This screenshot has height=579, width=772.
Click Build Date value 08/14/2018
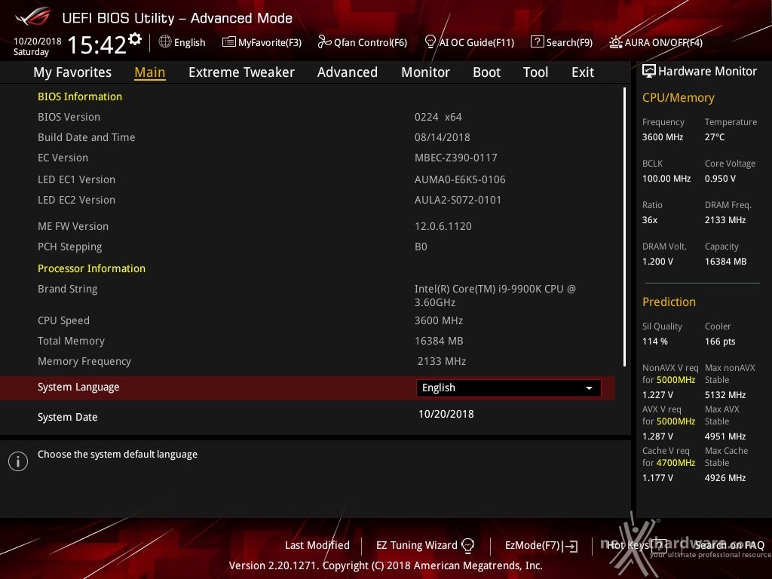tap(442, 137)
